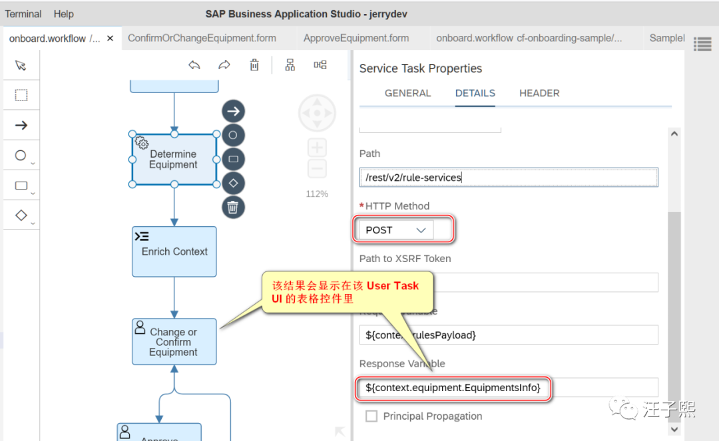The image size is (719, 441).
Task: Redo the workflow edit
Action: 224,65
